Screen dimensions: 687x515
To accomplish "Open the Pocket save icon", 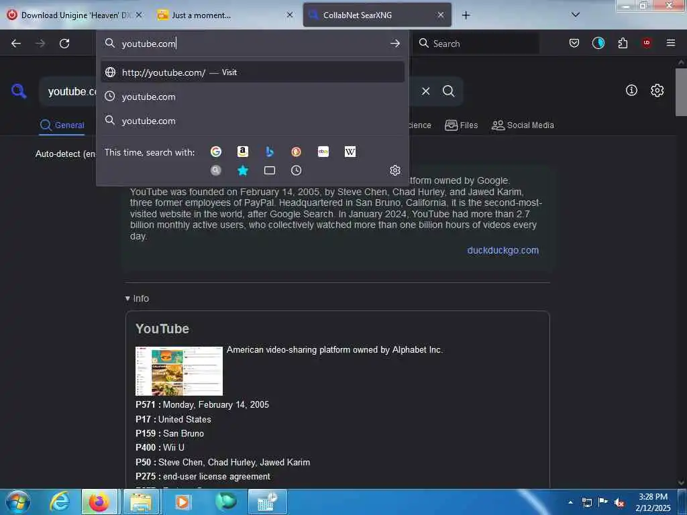I will tap(574, 43).
